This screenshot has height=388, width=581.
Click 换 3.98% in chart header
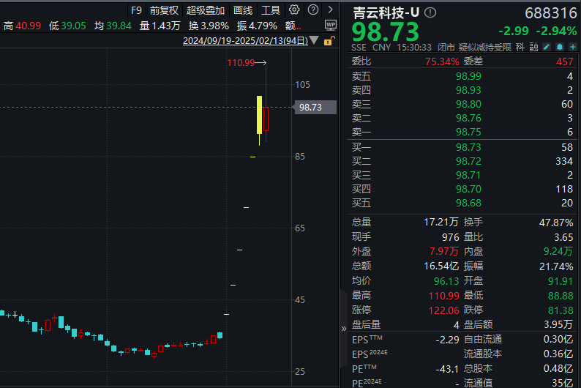[x=209, y=26]
